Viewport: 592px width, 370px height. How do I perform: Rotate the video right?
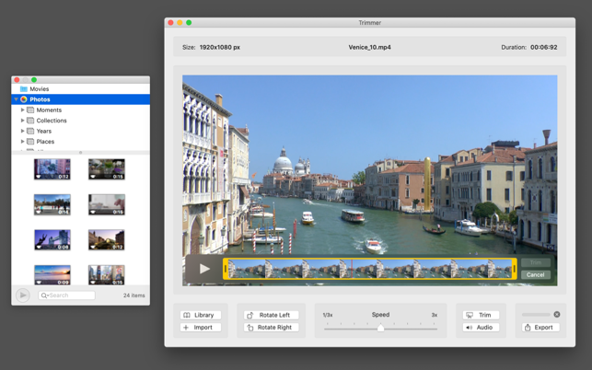271,328
